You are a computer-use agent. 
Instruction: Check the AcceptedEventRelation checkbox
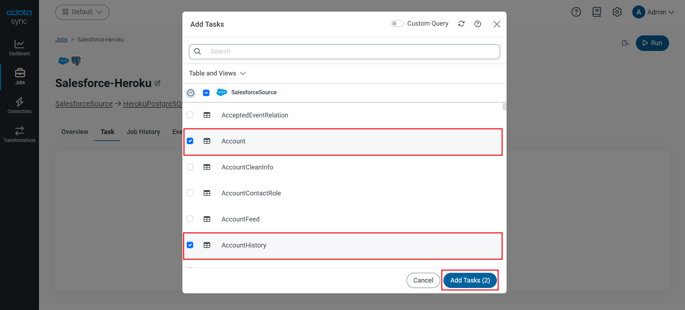pos(190,115)
